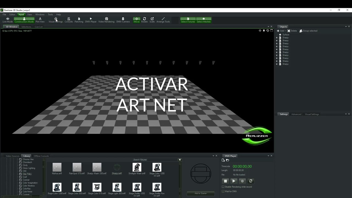The width and height of the screenshot is (352, 198).
Task: Click Delete in the Objects panel
Action: click(x=292, y=31)
